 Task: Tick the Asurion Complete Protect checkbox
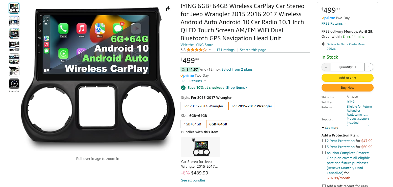coord(324,153)
